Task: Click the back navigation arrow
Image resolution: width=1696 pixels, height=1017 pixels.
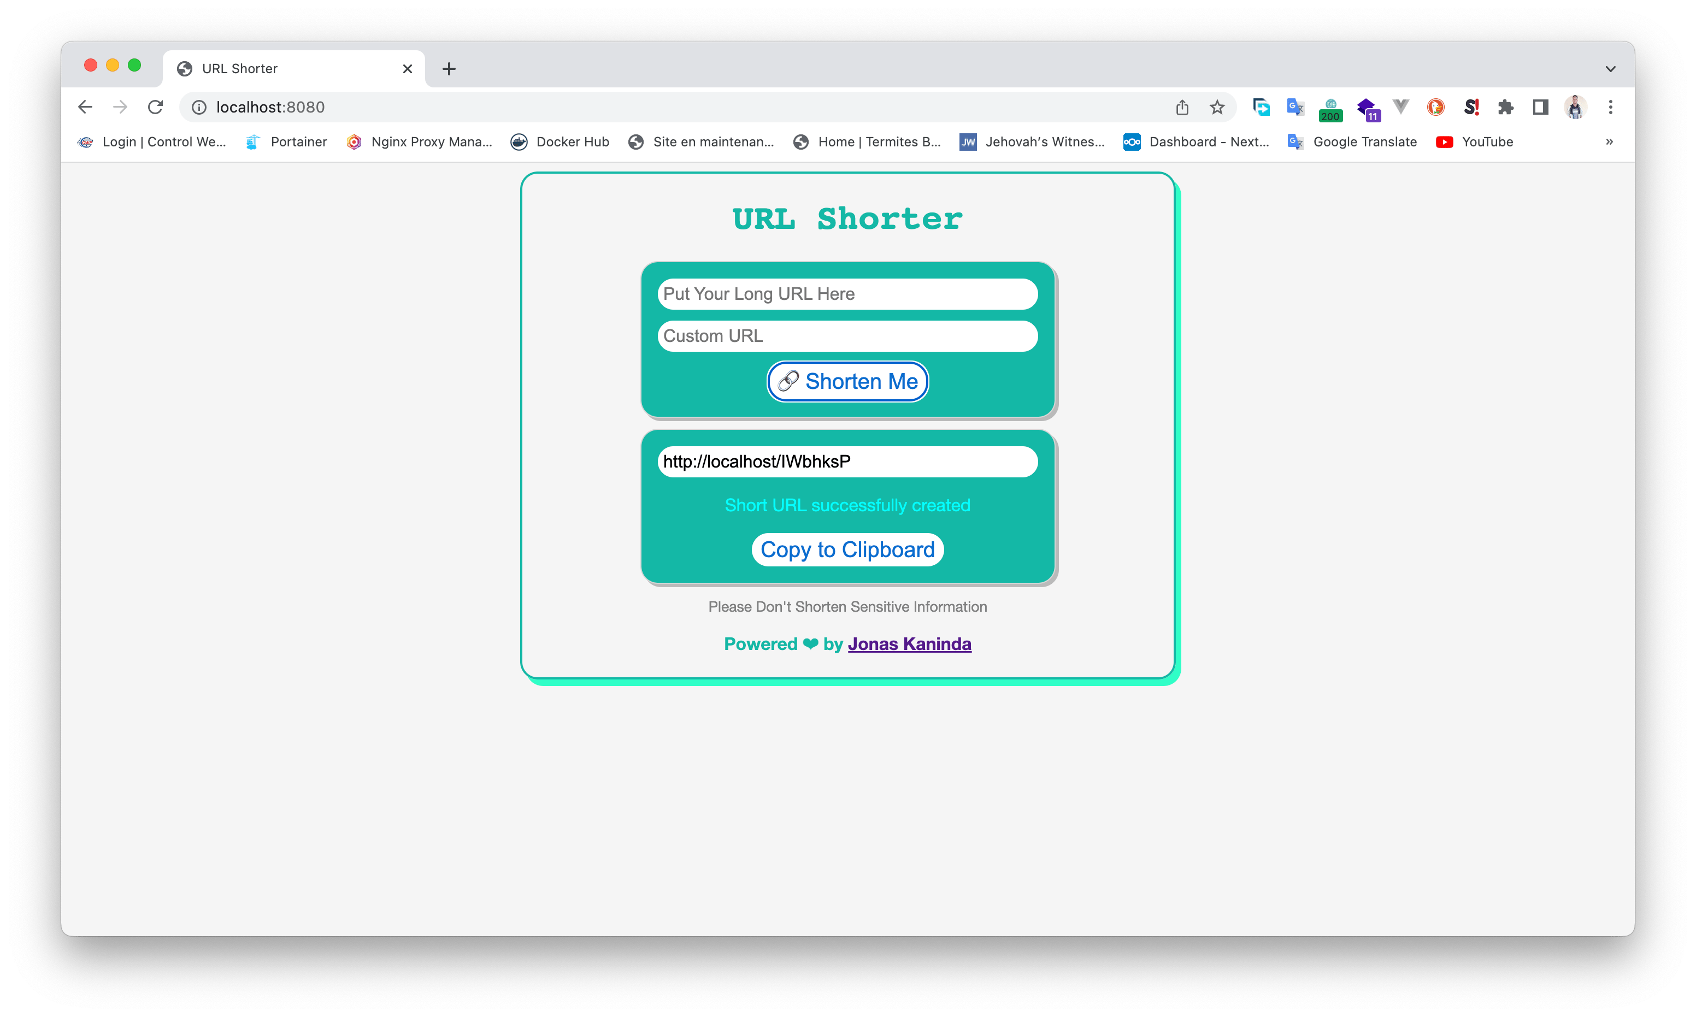Action: [x=85, y=107]
